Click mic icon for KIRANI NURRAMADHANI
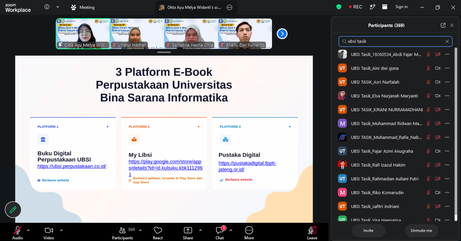The width and height of the screenshot is (461, 241). coord(428,110)
